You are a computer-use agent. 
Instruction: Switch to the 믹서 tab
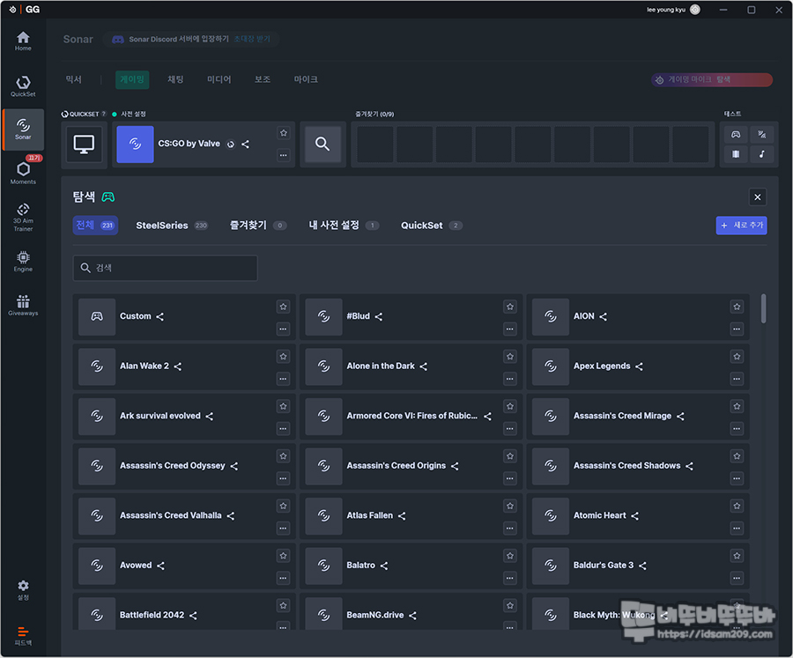tap(74, 79)
